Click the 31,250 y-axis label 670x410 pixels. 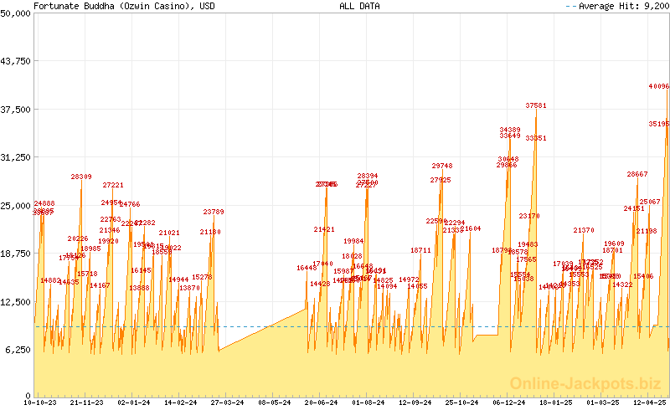(16, 157)
